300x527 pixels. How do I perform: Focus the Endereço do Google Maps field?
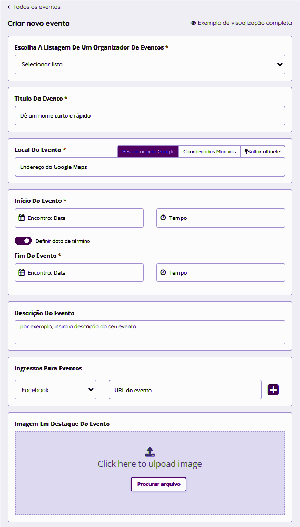[150, 167]
